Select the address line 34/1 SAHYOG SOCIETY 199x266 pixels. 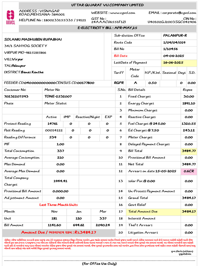26,46
